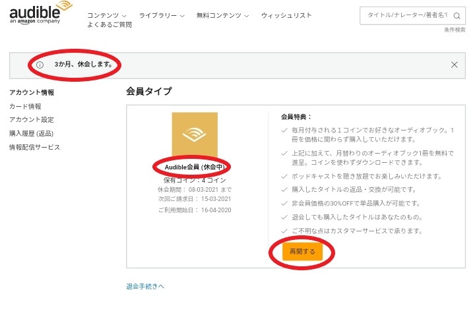
Task: Click the Audible会員 (休会中) status text
Action: pyautogui.click(x=195, y=167)
